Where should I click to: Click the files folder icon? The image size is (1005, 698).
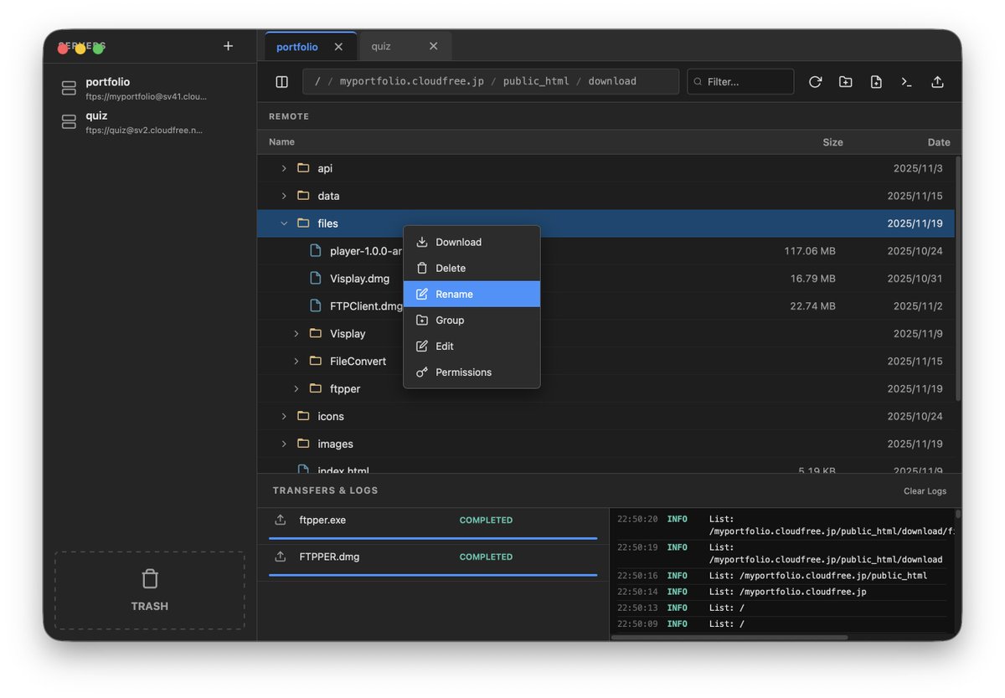303,223
